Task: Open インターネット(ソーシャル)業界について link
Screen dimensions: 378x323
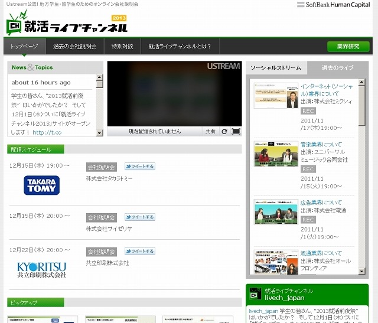Action: [x=327, y=90]
